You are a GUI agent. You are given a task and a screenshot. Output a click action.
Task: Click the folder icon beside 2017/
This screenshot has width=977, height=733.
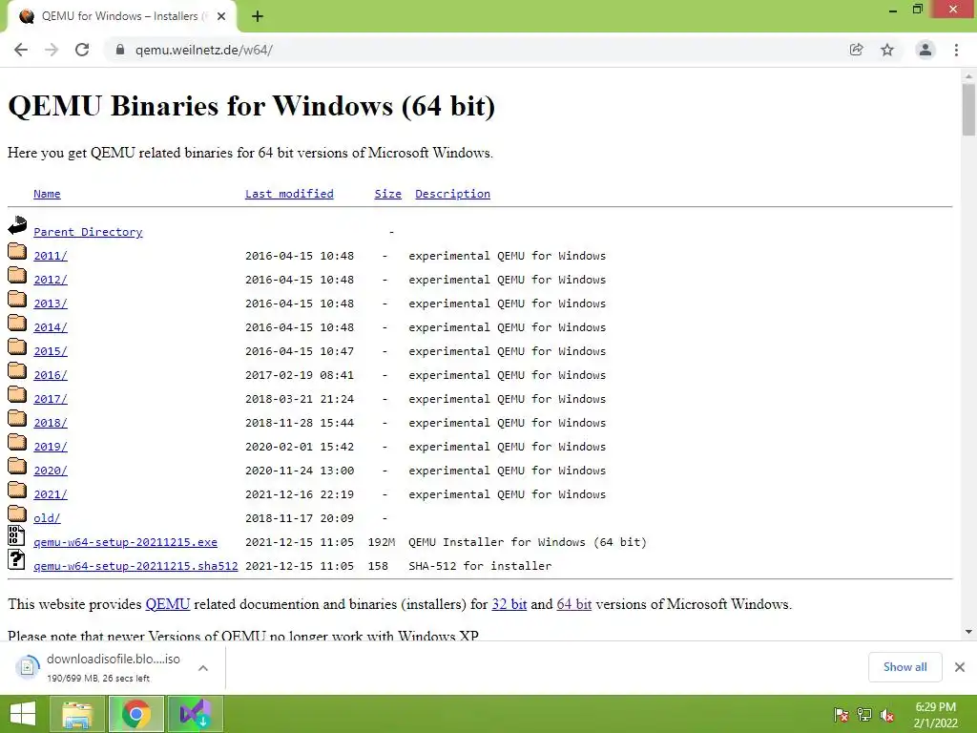[x=17, y=394]
